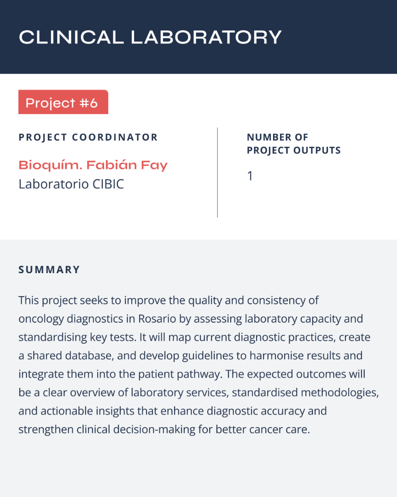Click the PROJECT COORDINATOR label
Screen dimensions: 397x497
pyautogui.click(x=88, y=137)
